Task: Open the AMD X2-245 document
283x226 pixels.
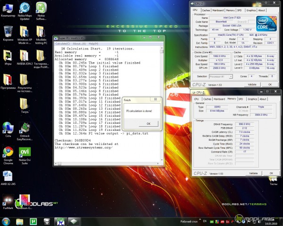Action: [x=8, y=178]
